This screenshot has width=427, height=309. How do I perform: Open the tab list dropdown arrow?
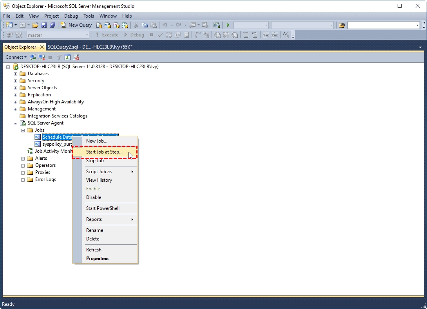click(420, 47)
